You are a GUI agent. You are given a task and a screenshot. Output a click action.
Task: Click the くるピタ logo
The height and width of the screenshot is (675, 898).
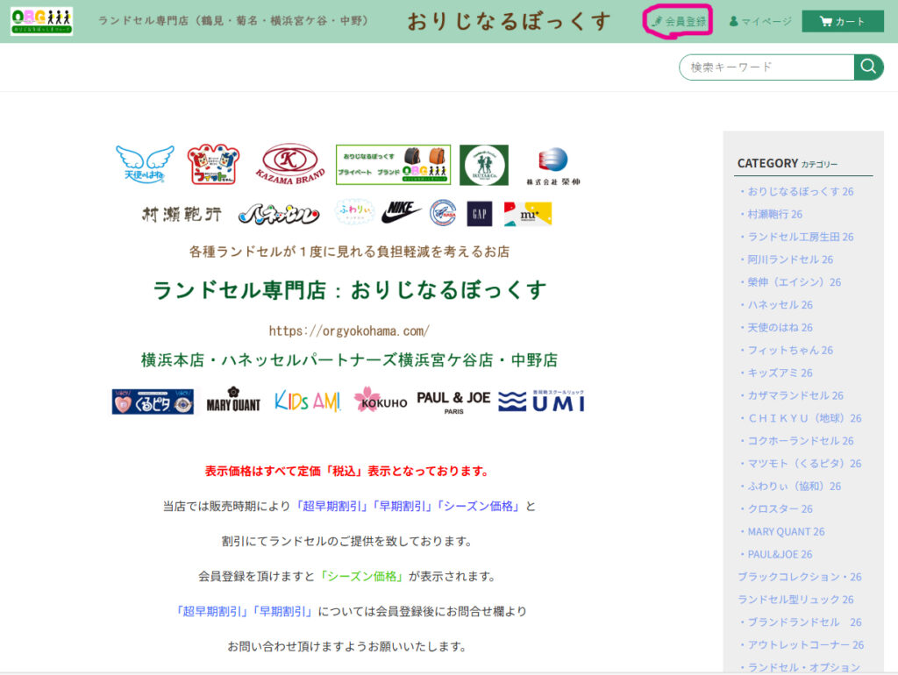(x=153, y=401)
